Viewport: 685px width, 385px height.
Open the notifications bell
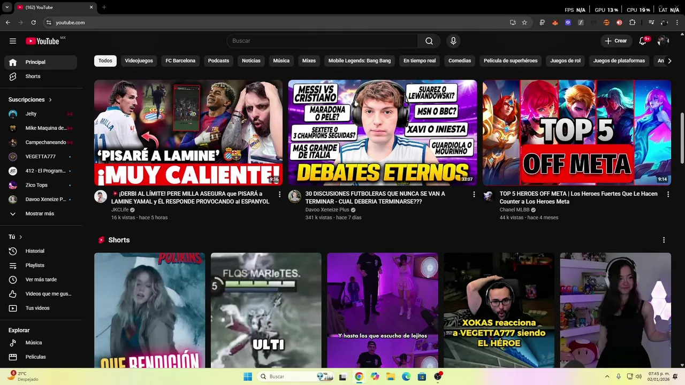tap(643, 41)
